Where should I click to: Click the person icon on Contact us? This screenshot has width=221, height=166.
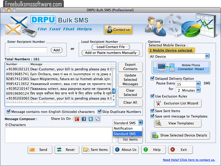tap(109, 30)
